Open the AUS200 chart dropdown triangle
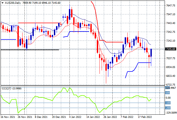 (x=2, y=3)
